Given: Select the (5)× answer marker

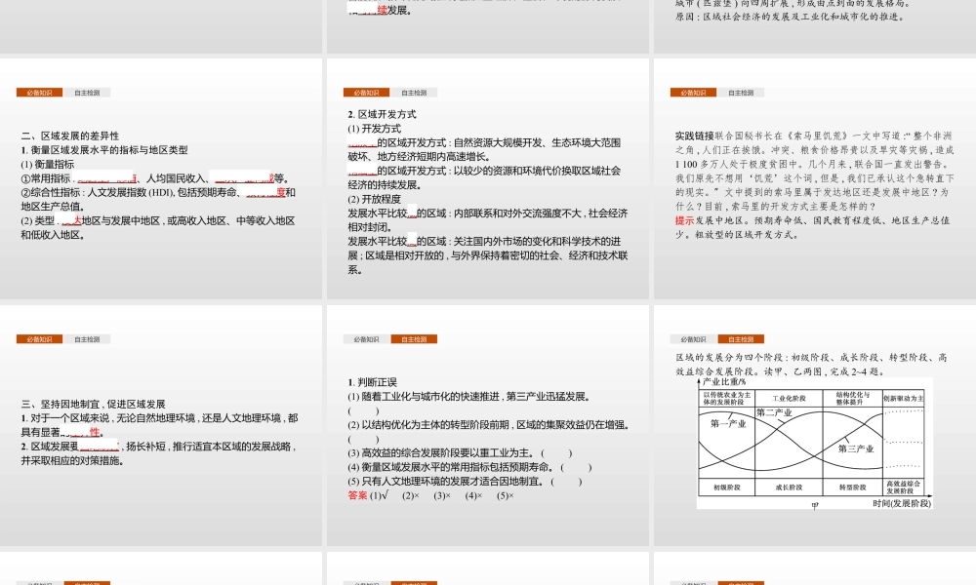Looking at the screenshot, I should (x=504, y=497).
